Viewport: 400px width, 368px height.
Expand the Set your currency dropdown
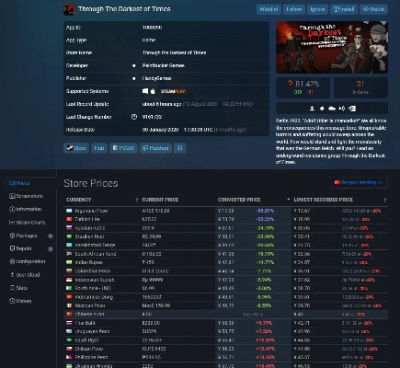[359, 182]
